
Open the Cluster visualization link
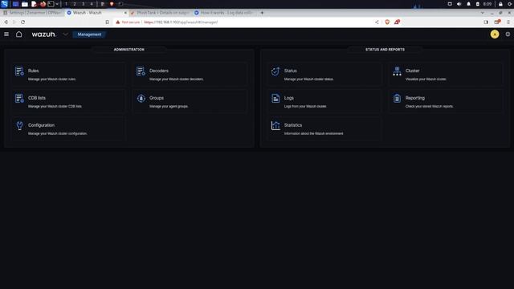(x=412, y=71)
